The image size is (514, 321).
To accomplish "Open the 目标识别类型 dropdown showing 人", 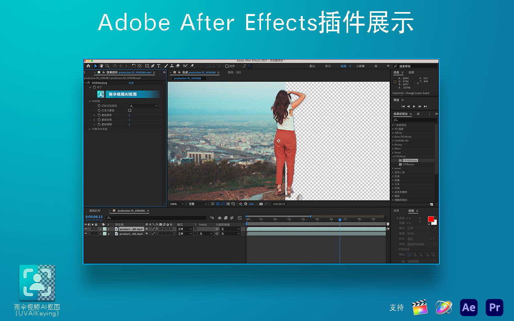I will click(x=143, y=106).
